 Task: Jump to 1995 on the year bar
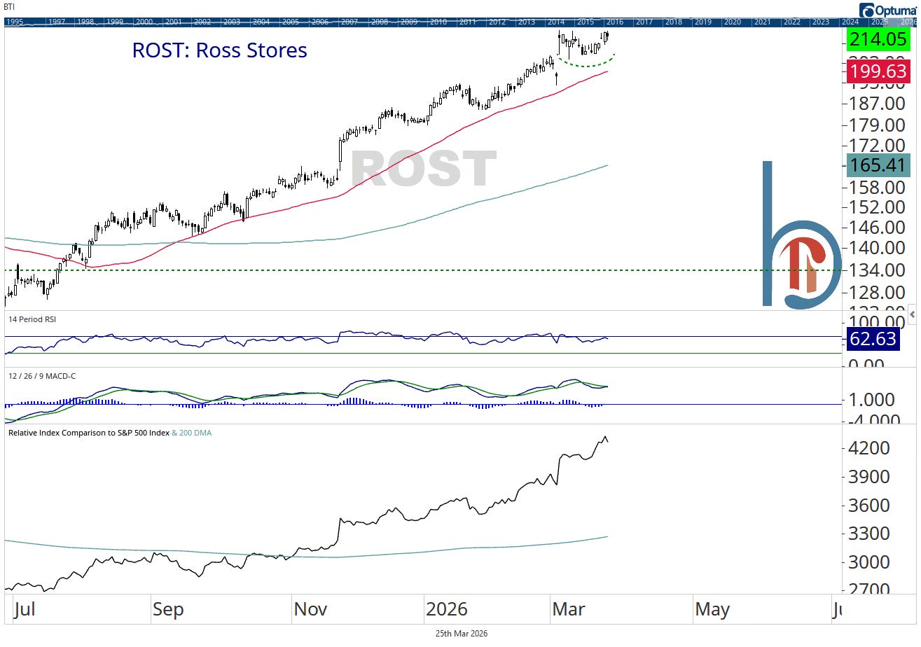[x=14, y=22]
